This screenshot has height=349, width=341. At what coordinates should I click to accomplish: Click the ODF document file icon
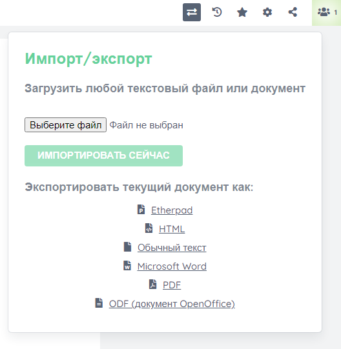[x=99, y=303]
